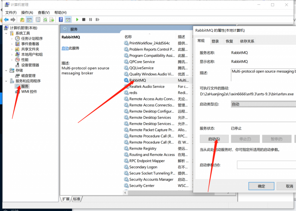Click the RPC Endpoint Mapper gear icon
This screenshot has width=296, height=211.
coord(126,161)
